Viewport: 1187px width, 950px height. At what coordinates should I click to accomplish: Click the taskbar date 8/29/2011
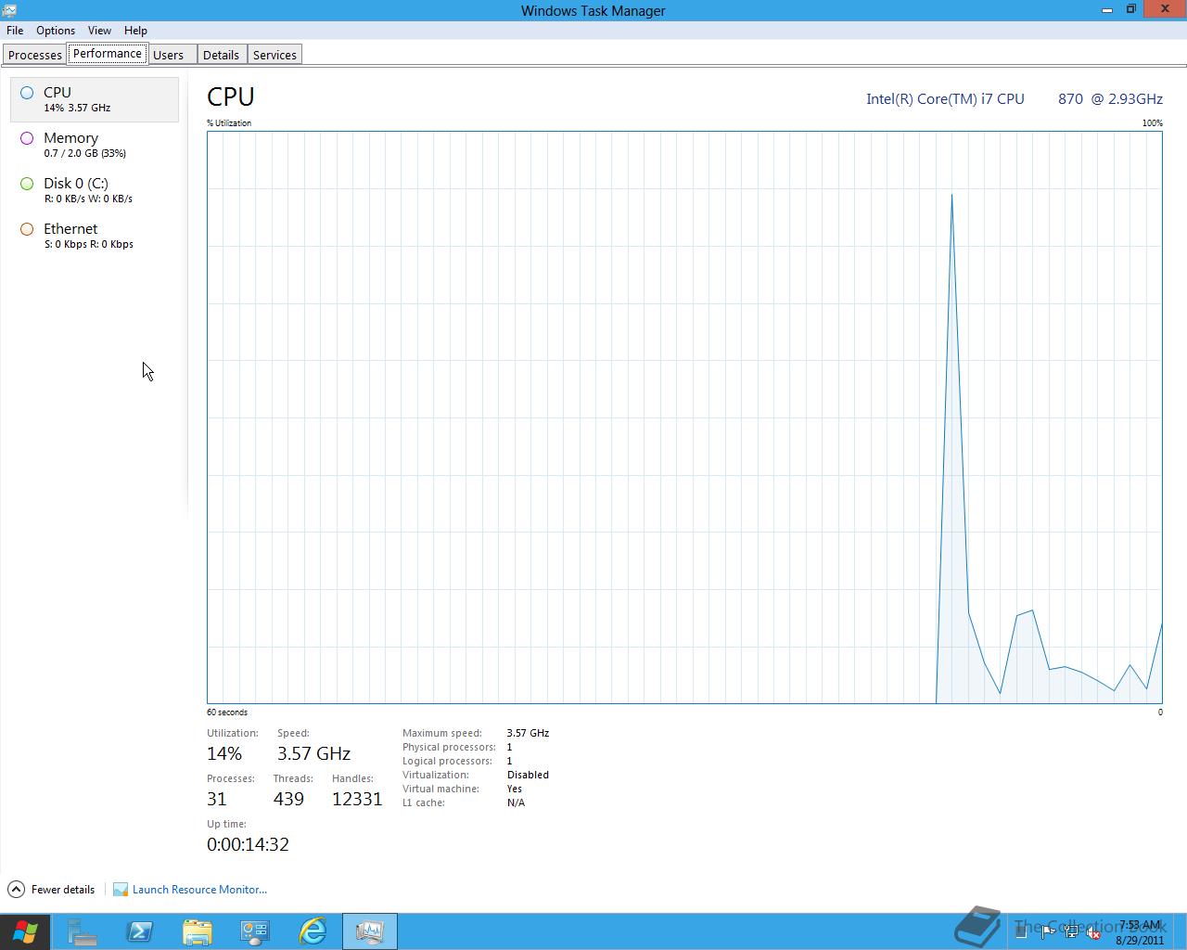(x=1140, y=940)
